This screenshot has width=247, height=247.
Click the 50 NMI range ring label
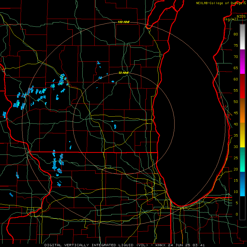(123, 73)
